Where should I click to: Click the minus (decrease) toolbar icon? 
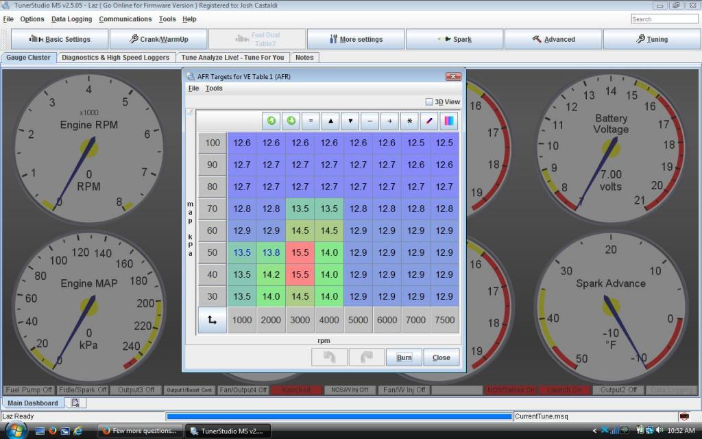pos(370,121)
